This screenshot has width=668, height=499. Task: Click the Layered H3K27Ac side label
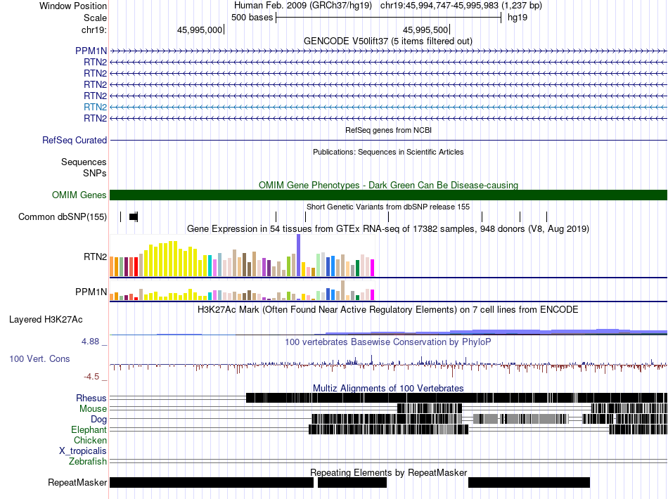pos(46,319)
